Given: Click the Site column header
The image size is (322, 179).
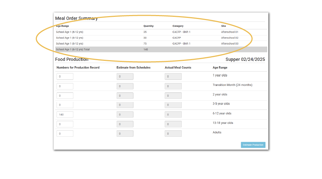Looking at the screenshot, I should tap(224, 26).
